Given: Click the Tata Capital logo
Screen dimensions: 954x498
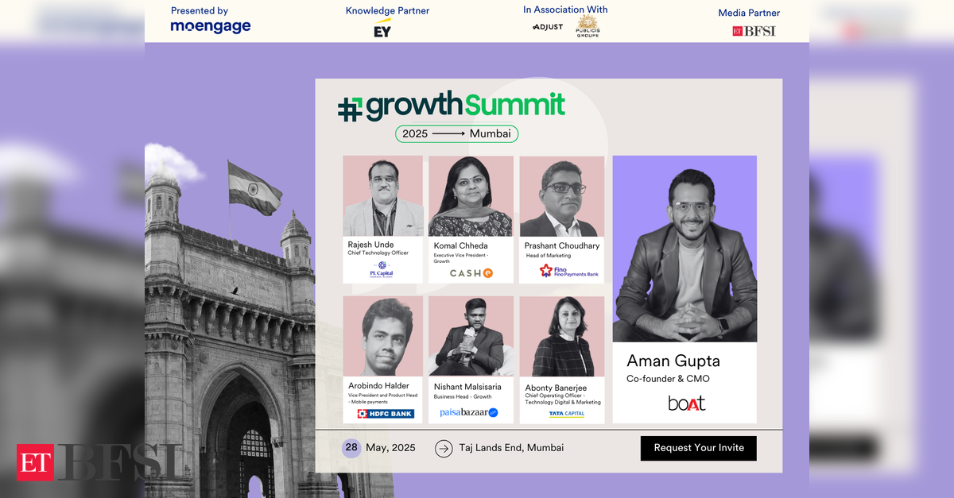Looking at the screenshot, I should point(567,414).
